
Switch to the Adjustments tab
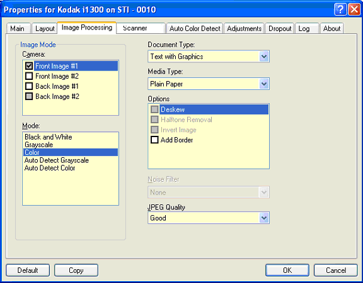[244, 28]
